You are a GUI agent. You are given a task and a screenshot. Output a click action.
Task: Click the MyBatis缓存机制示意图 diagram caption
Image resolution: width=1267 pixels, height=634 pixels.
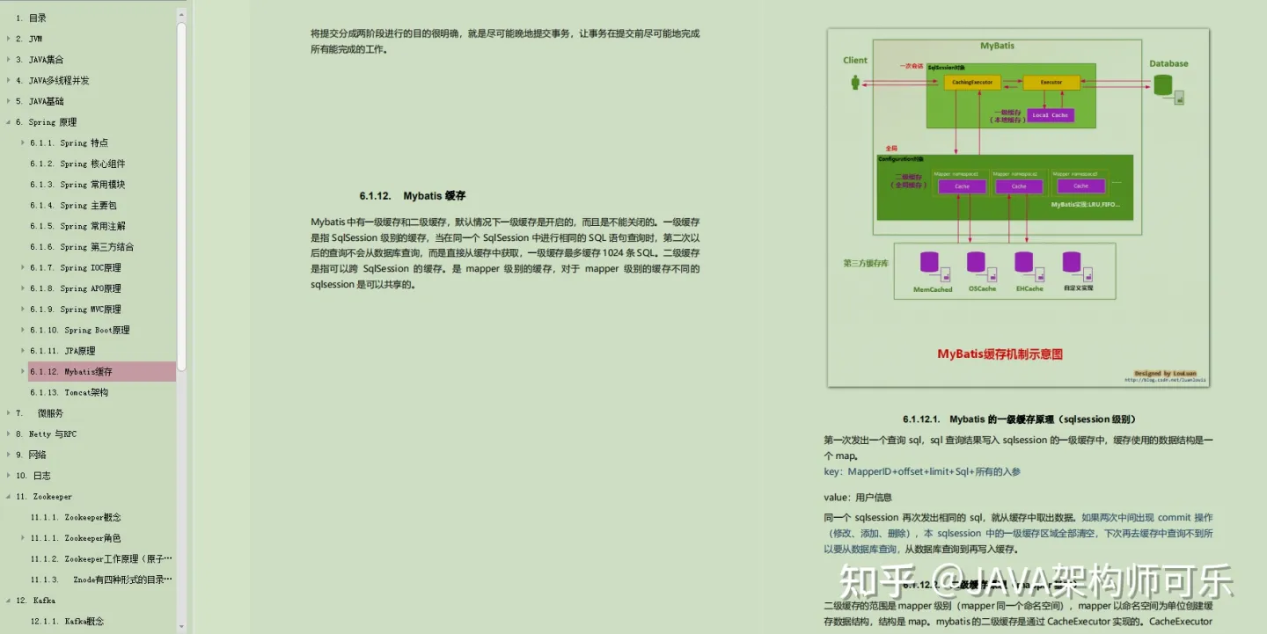click(1000, 354)
